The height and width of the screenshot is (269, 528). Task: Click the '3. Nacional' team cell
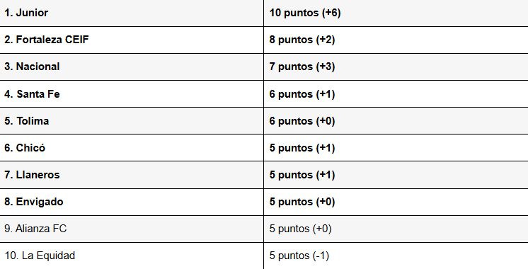tap(132, 67)
